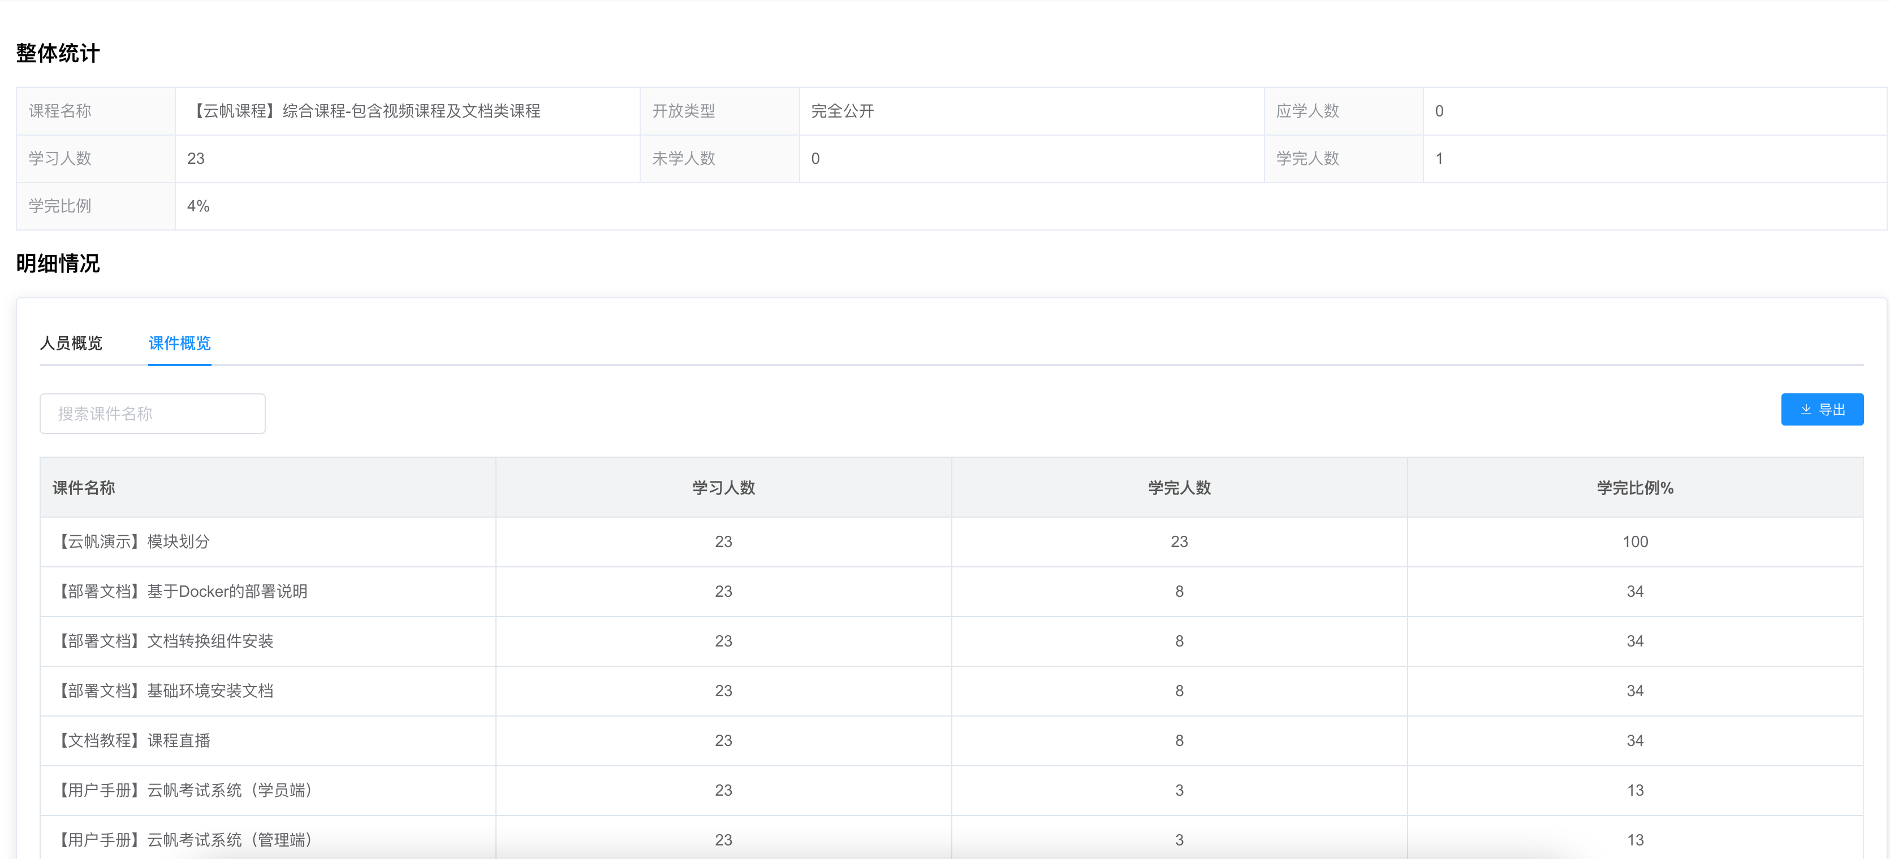The width and height of the screenshot is (1890, 859).
Task: Click the 学完比例% column header
Action: coord(1635,488)
